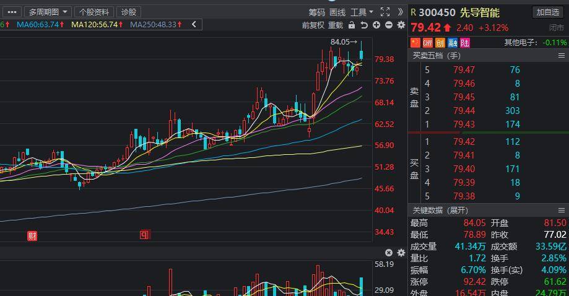Screen dimensions: 569x296
Task: Toggle fullscreen chart view icon
Action: click(x=385, y=12)
